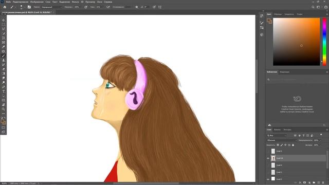This screenshot has width=329, height=185.
Task: Toggle airbrush build-up in the options bar
Action: pos(108,7)
